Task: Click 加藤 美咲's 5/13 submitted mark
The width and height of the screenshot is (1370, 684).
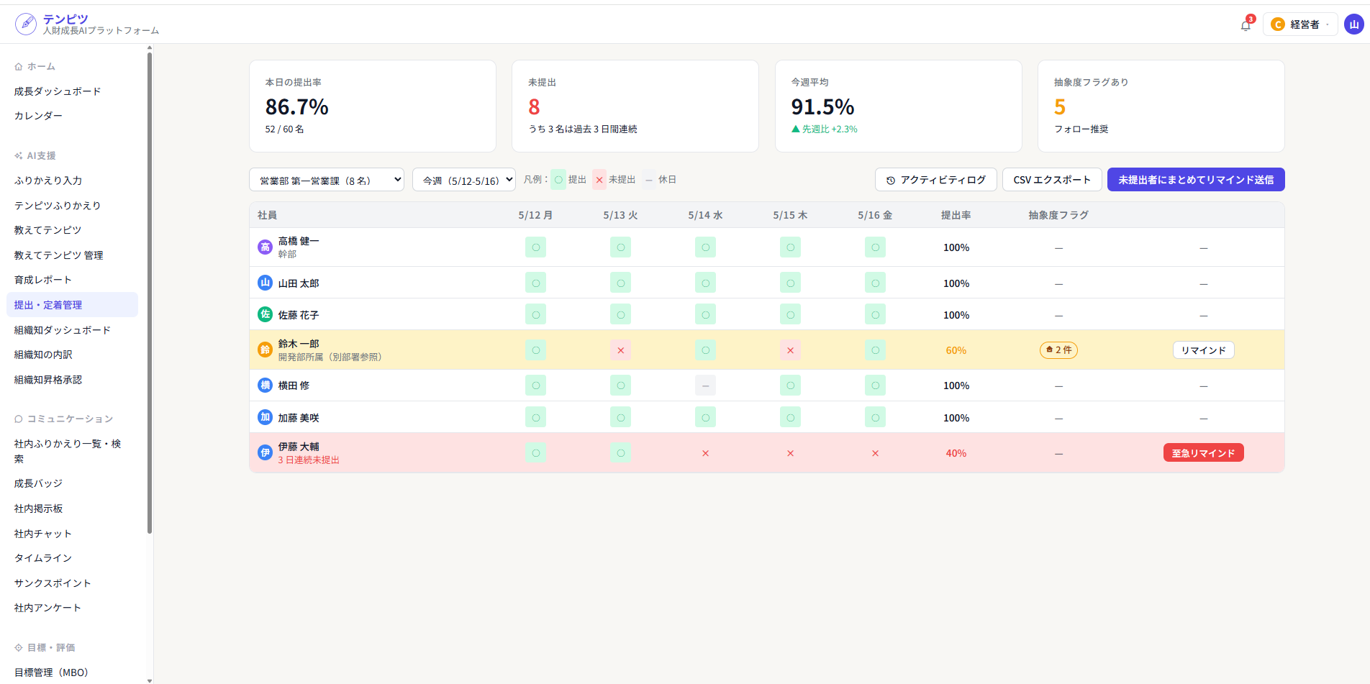Action: point(620,417)
